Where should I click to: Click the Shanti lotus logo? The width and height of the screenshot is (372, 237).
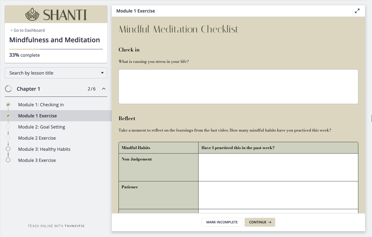32,14
